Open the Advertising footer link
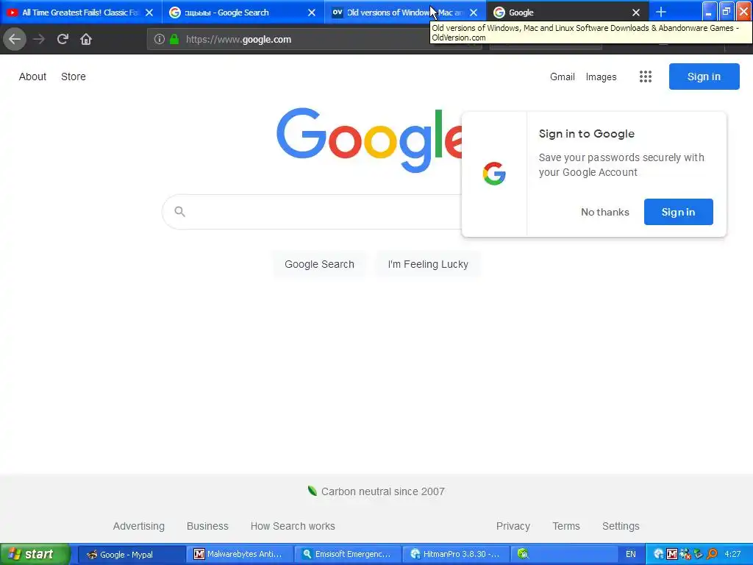This screenshot has width=753, height=565. click(139, 526)
